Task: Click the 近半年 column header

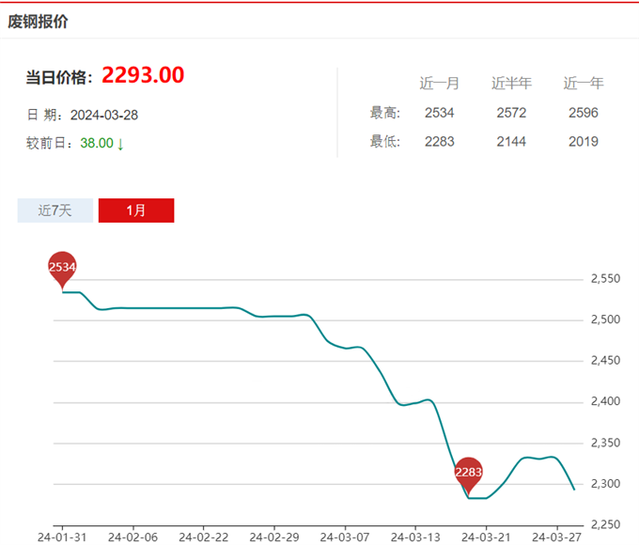Action: point(511,83)
